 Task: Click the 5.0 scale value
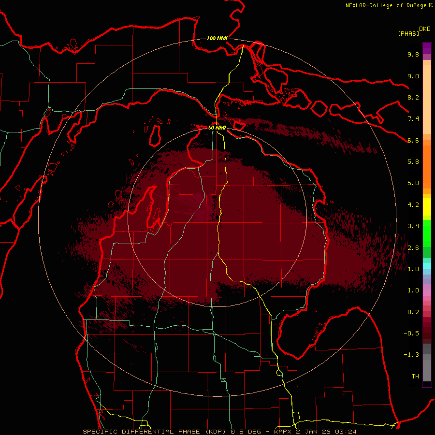(x=413, y=183)
